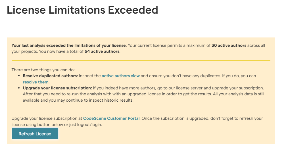286x151 pixels.
Task: Click the bullet before Upgrade your license subscription
Action: click(19, 88)
